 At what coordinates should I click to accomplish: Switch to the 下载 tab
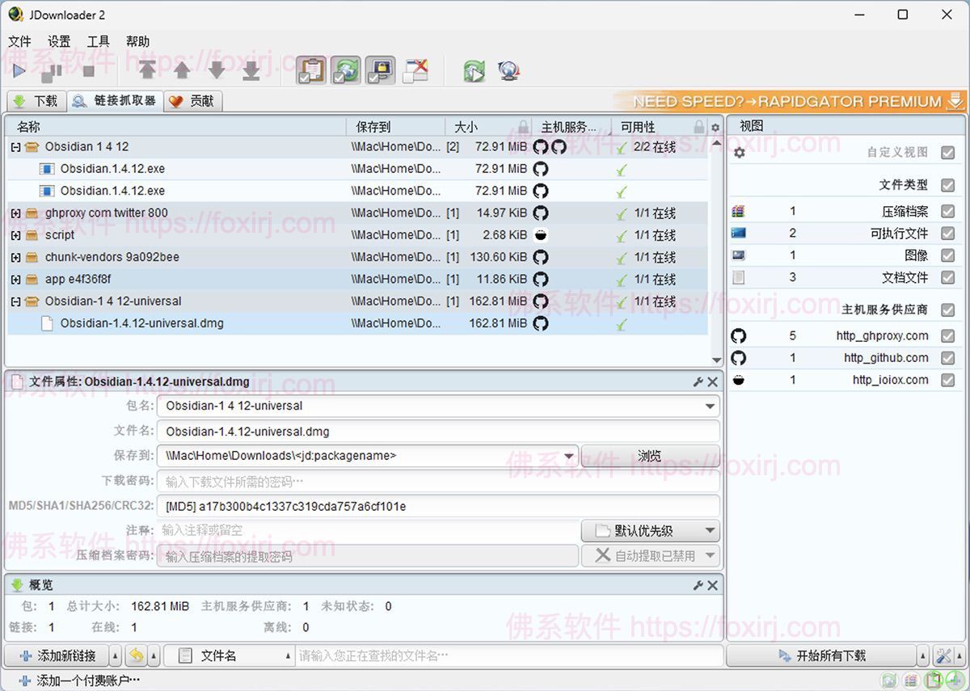(x=36, y=101)
